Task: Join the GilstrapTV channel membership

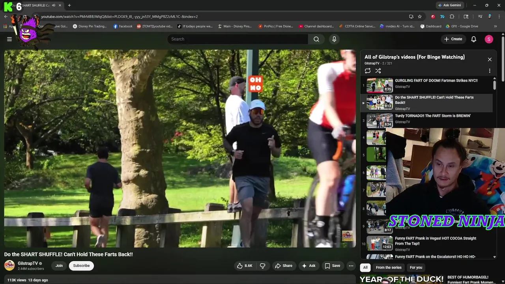Action: click(x=59, y=266)
